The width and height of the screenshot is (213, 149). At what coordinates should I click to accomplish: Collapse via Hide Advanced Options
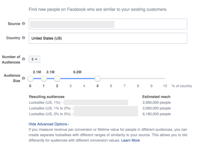point(49,124)
